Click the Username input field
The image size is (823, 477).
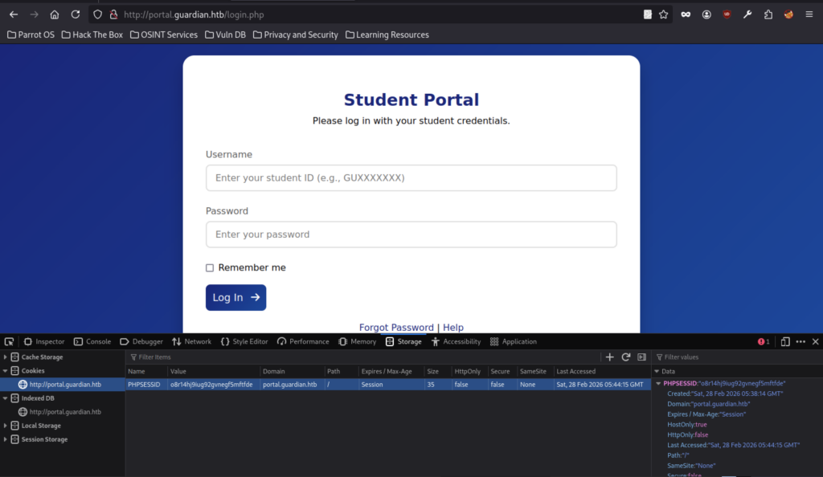pos(411,177)
